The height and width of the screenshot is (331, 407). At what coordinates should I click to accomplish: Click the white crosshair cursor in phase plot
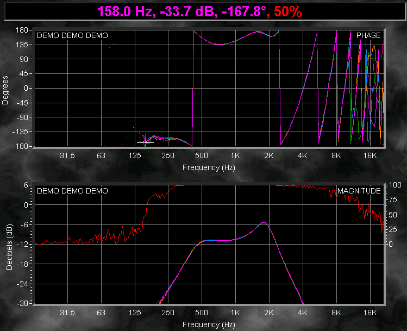point(146,142)
